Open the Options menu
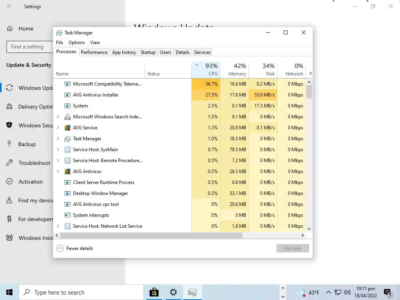400x300 pixels. click(77, 43)
